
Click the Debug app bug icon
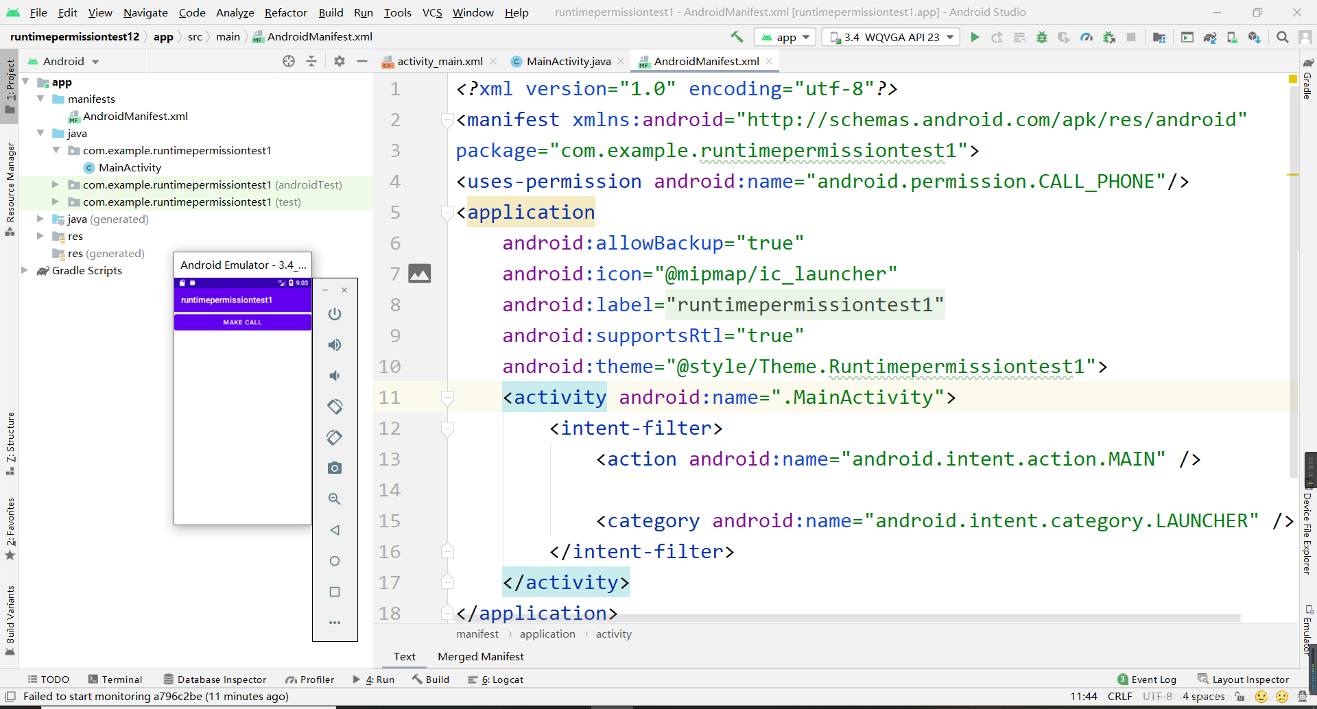1041,37
